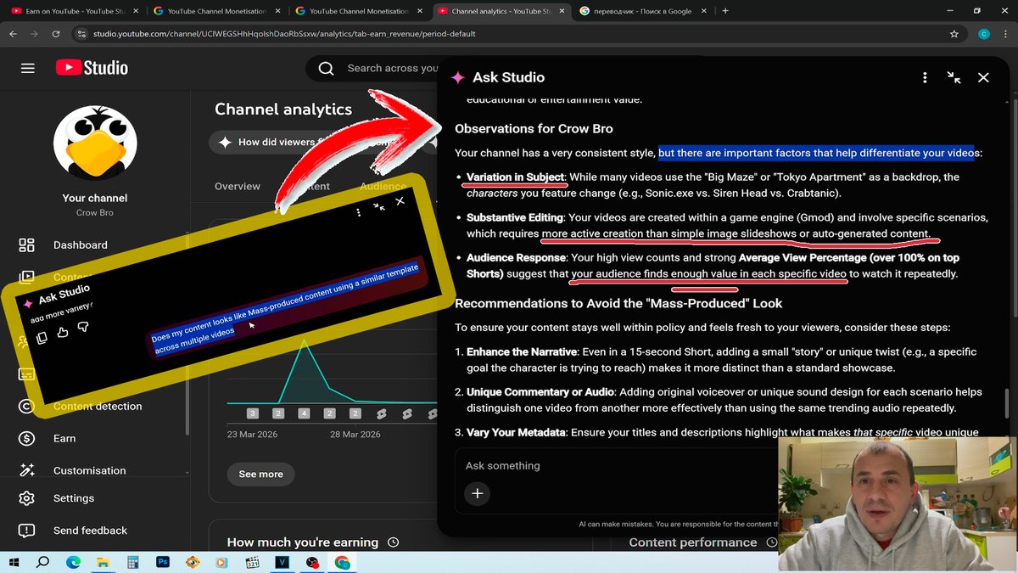
Task: Click the dollar icon beside Earn
Action: pyautogui.click(x=27, y=438)
